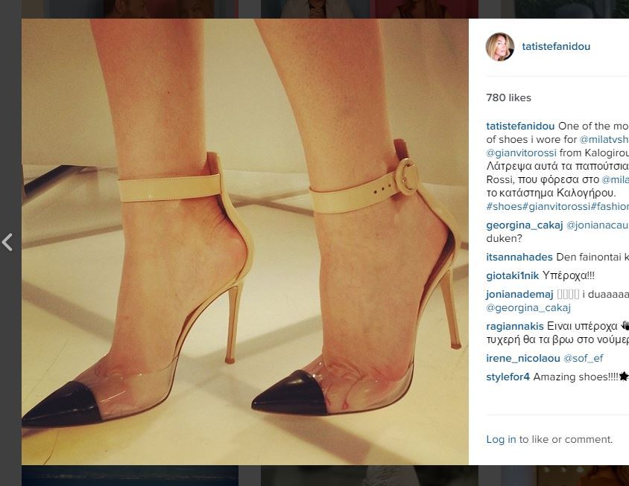
Task: Open tatistefanidou username link in header
Action: [556, 46]
